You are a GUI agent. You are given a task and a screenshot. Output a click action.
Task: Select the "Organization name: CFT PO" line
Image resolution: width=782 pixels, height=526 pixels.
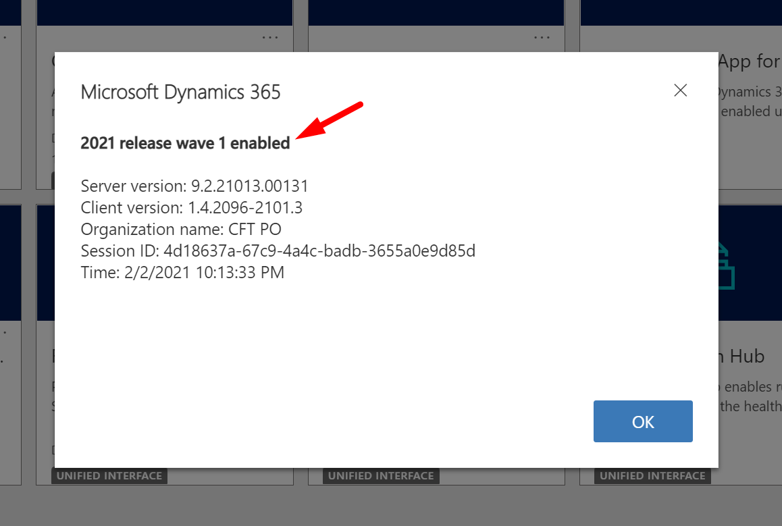coord(181,230)
